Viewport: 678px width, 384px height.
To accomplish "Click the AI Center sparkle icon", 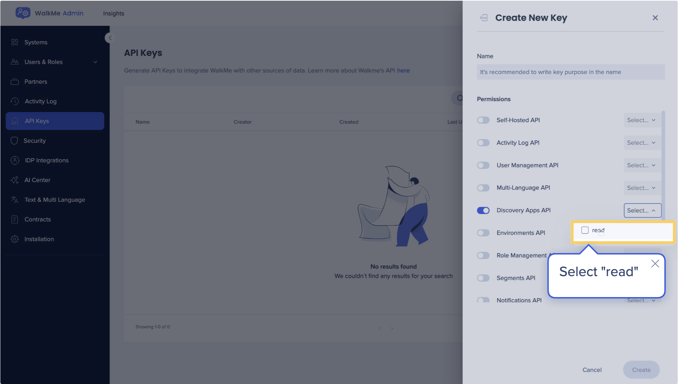I will click(15, 180).
